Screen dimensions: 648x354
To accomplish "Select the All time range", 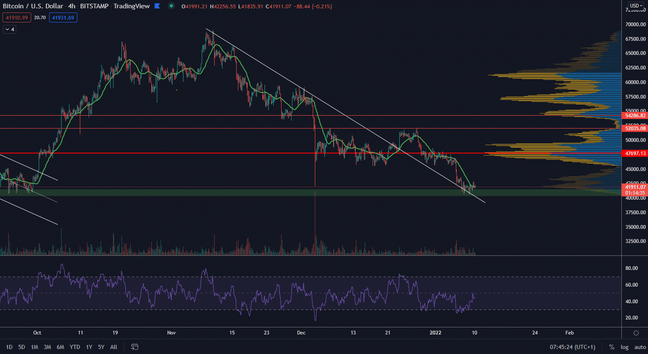I will point(114,347).
